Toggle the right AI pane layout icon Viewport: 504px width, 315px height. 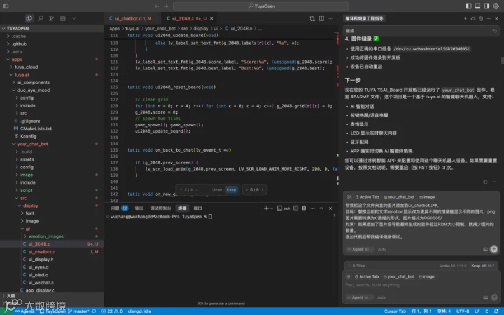pyautogui.click(x=487, y=6)
